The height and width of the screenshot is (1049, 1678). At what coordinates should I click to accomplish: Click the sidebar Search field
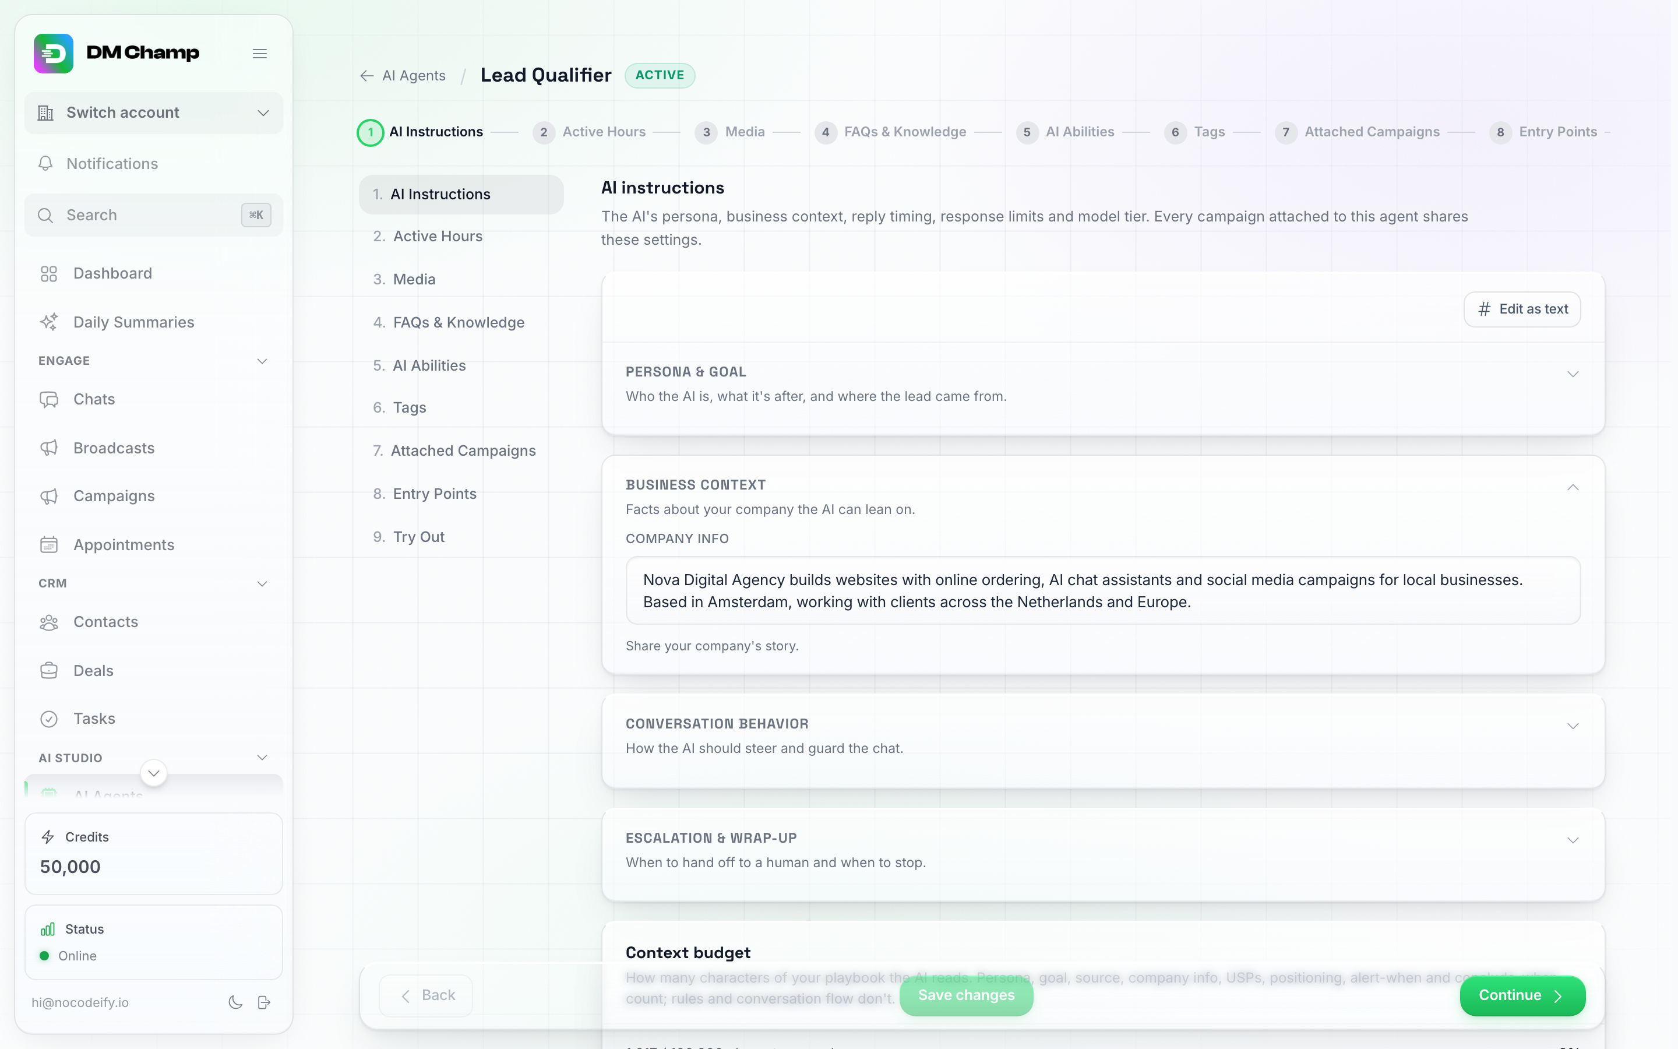[x=153, y=215]
